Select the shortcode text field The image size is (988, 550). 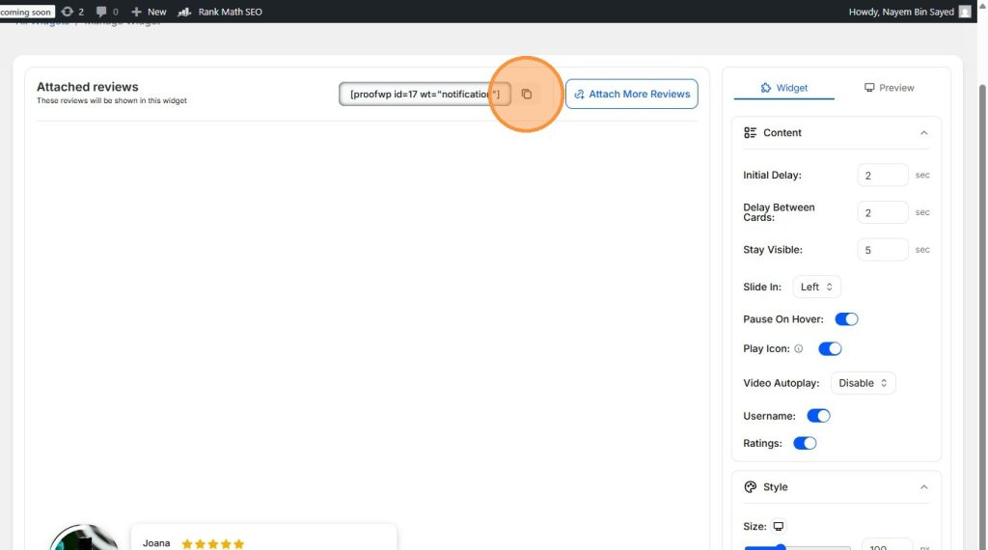click(x=425, y=94)
